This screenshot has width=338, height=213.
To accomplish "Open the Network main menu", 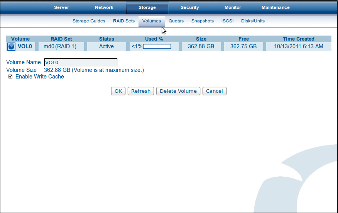I will coord(104,7).
